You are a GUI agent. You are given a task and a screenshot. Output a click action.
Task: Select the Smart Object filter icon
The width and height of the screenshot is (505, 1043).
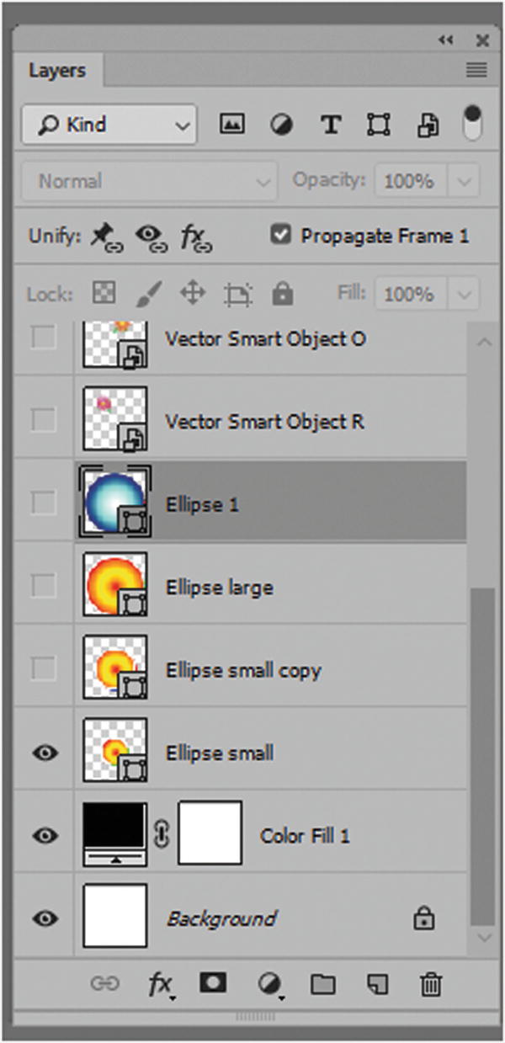click(428, 124)
